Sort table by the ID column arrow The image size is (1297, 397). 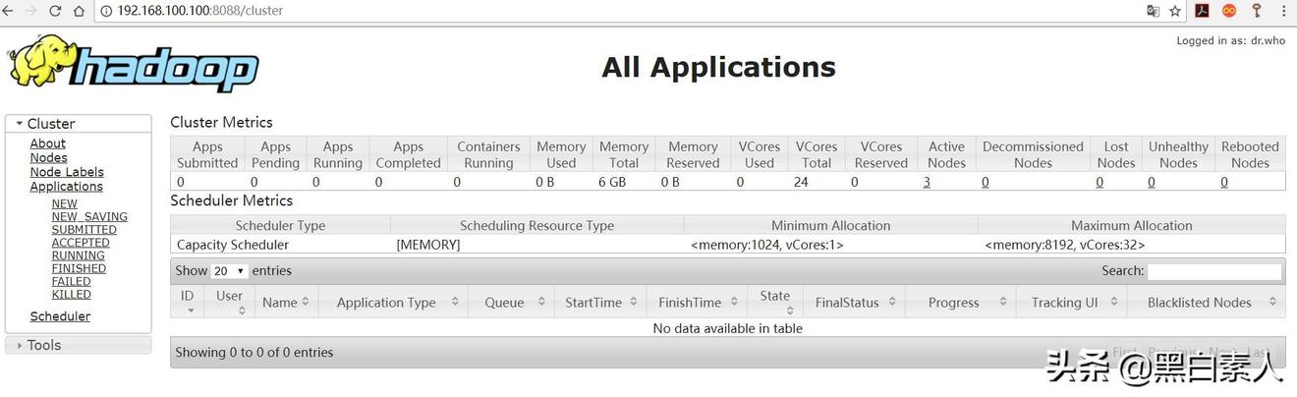coord(189,311)
